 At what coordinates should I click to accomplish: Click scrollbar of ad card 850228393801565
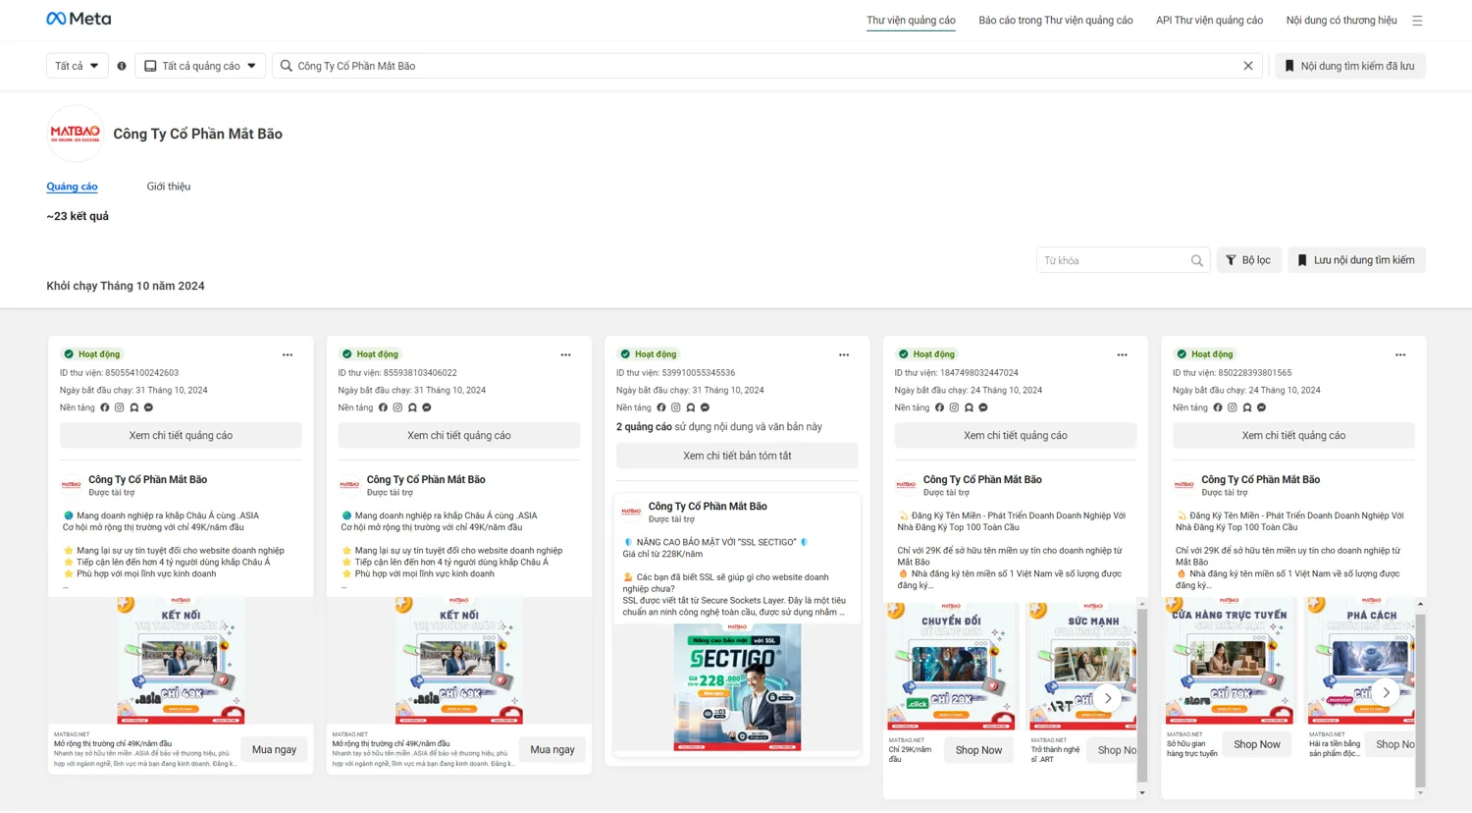click(1420, 699)
